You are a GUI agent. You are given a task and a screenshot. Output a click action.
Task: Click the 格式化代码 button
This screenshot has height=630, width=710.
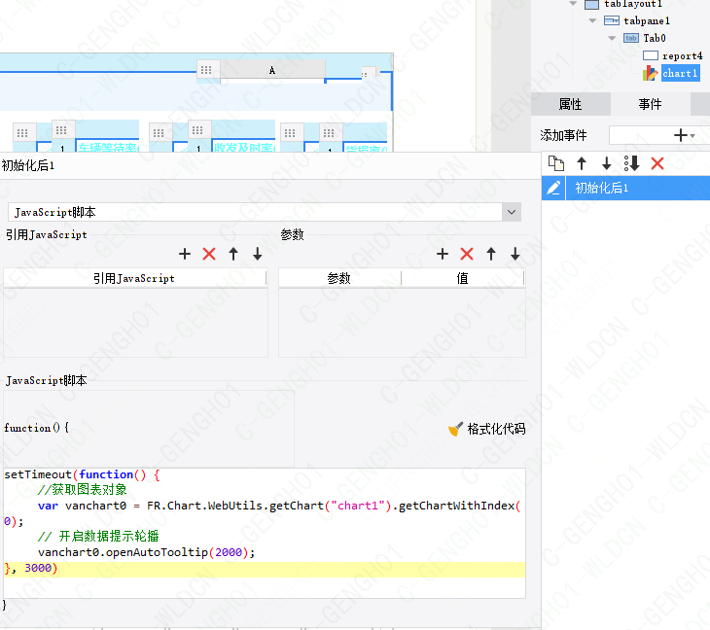[x=487, y=429]
